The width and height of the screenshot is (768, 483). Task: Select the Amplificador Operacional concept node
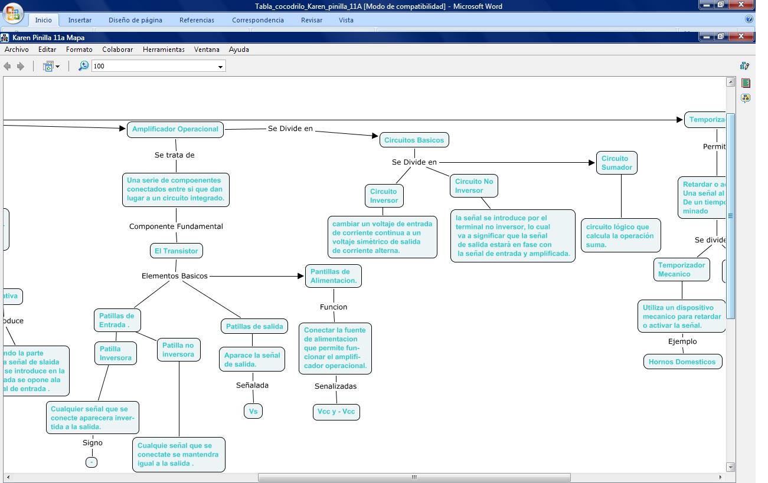[175, 129]
